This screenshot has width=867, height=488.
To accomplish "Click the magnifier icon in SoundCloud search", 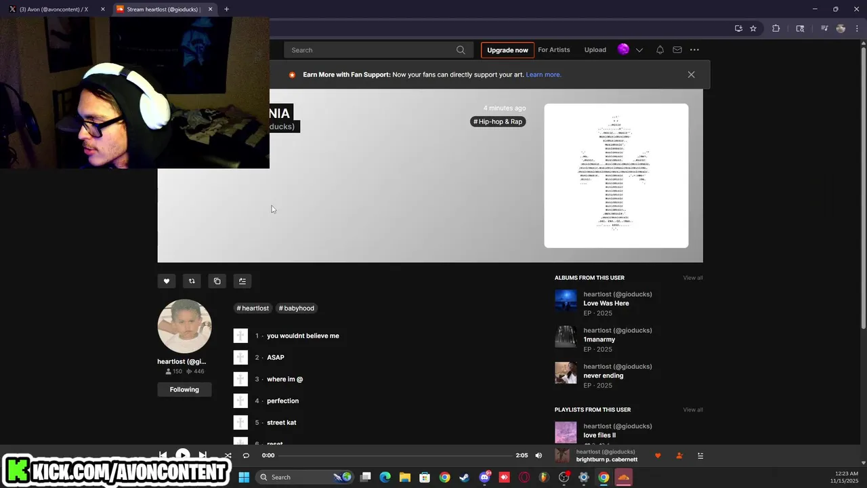I will (x=461, y=50).
